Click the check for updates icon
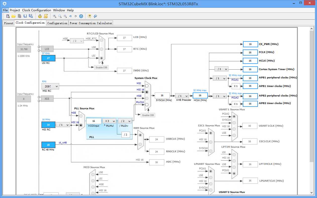This screenshot has height=198, width=317. (x=95, y=16)
